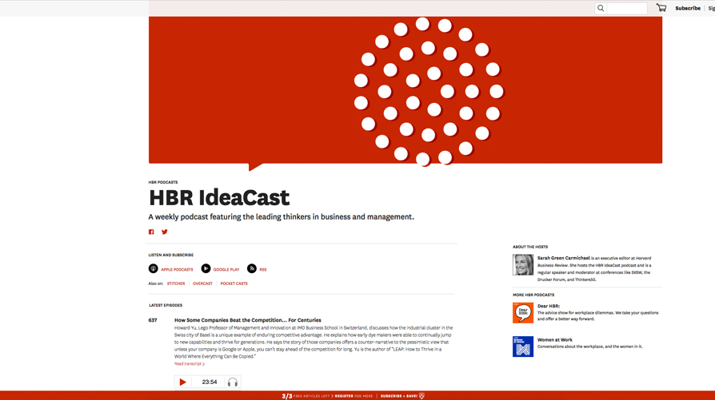
Task: Click the Subscribe link in header
Action: click(x=688, y=8)
